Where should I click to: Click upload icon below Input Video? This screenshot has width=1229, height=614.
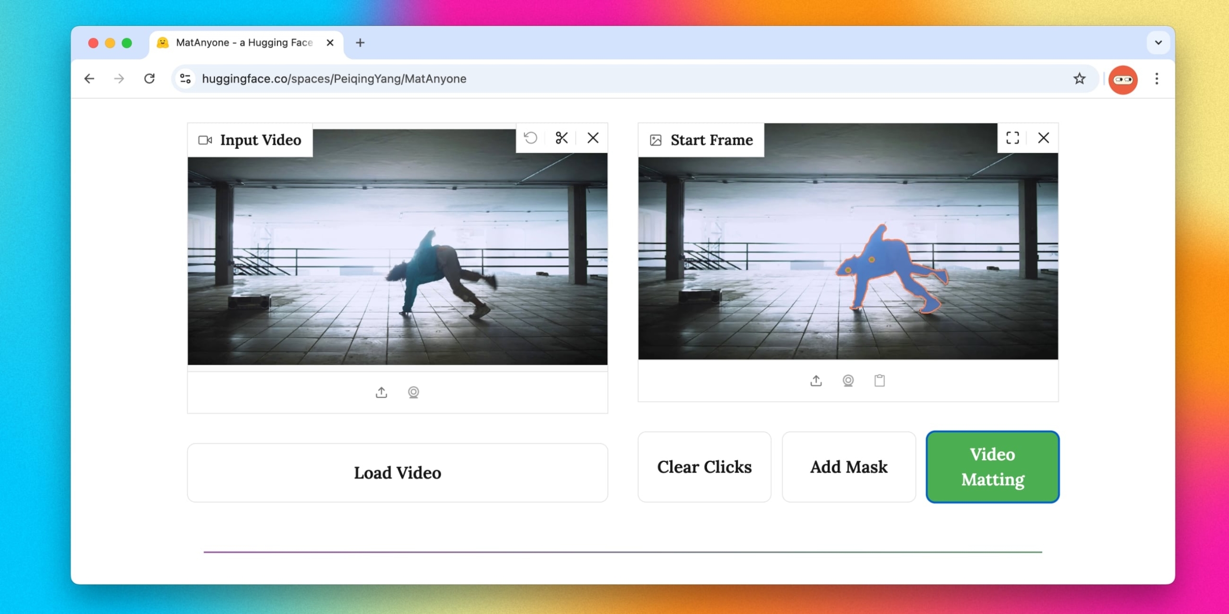pos(381,392)
